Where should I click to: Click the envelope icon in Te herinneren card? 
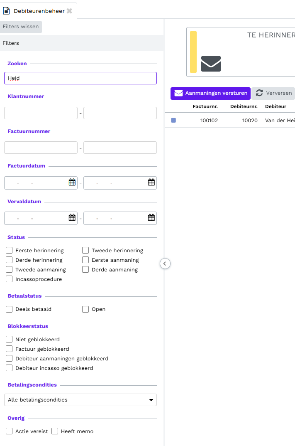pyautogui.click(x=211, y=64)
